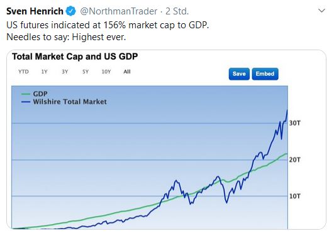Click the blue Wilshire legend line swatch
This screenshot has width=334, height=236.
[26, 102]
